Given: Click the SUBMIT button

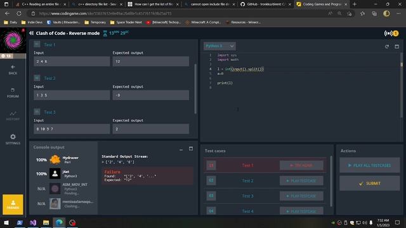Looking at the screenshot, I should point(369,183).
